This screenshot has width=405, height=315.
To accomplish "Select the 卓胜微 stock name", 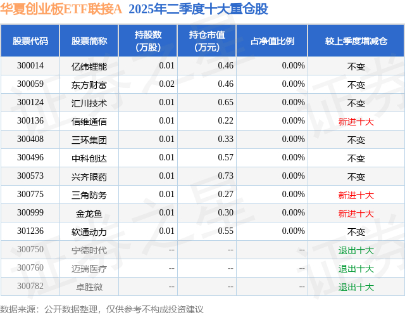I will (89, 287).
